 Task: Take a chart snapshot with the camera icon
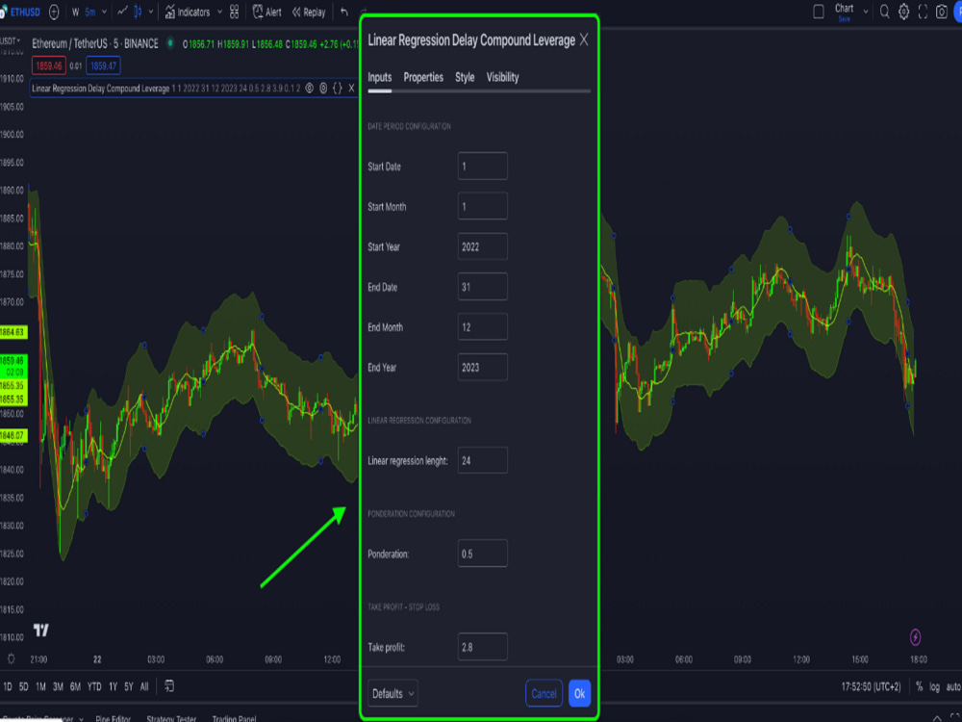[941, 12]
